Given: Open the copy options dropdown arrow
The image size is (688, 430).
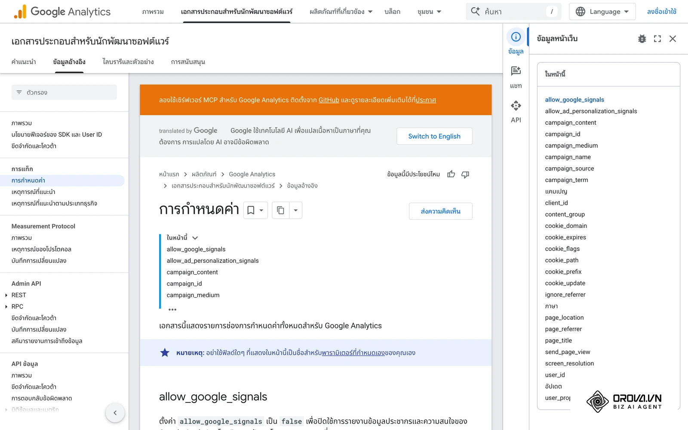Looking at the screenshot, I should 295,210.
